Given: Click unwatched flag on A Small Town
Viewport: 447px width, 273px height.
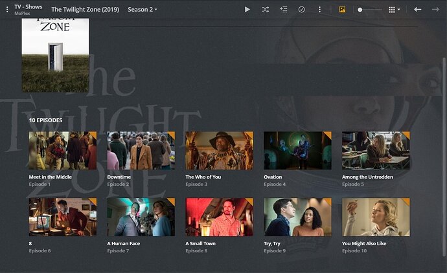Looking at the screenshot, I should tap(249, 201).
